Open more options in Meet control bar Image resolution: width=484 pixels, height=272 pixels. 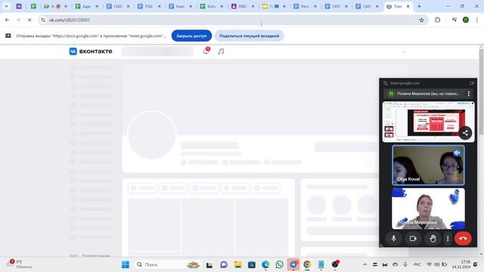[x=448, y=239]
